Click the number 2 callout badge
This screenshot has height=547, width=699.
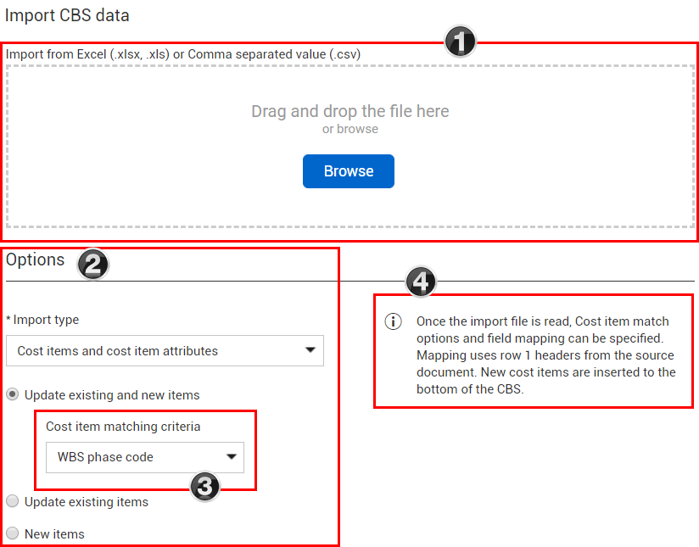92,265
